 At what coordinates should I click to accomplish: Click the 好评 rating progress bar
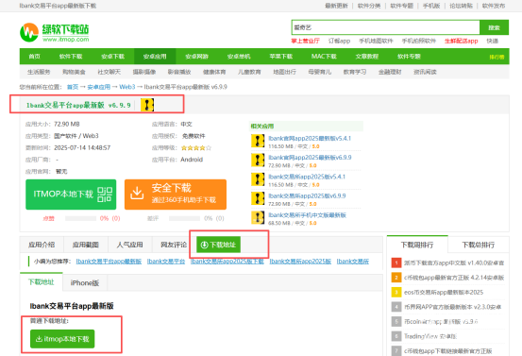click(80, 218)
